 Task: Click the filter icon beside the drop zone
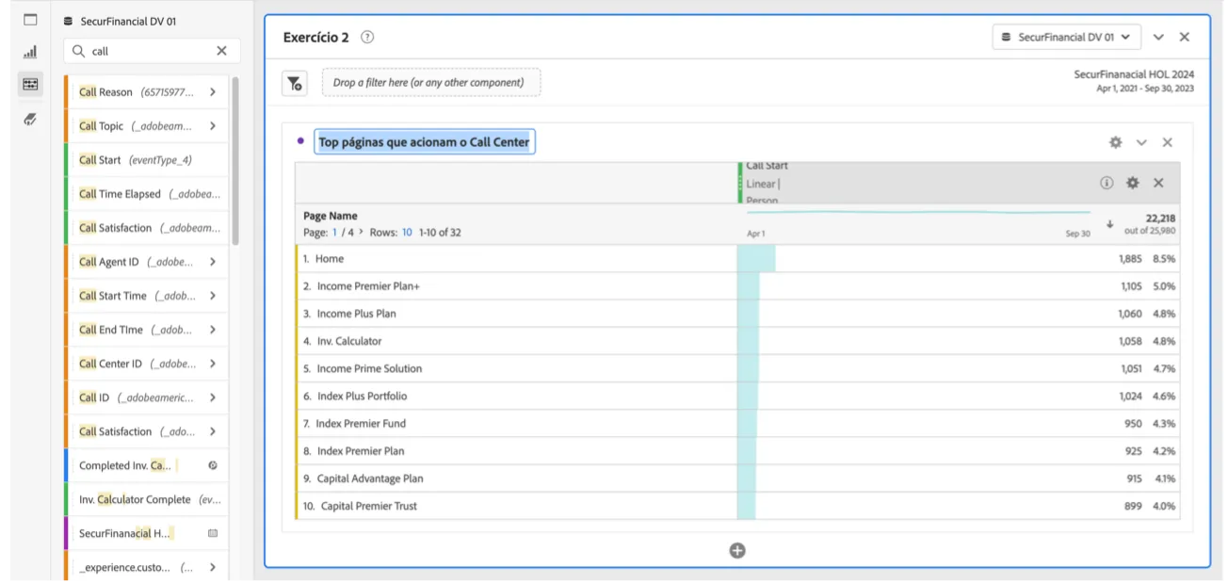[x=295, y=83]
